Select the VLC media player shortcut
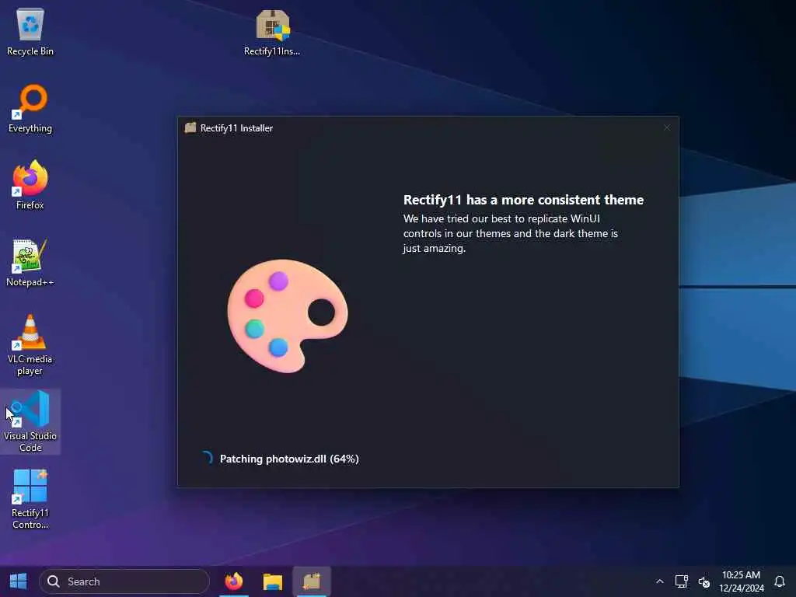 [30, 345]
